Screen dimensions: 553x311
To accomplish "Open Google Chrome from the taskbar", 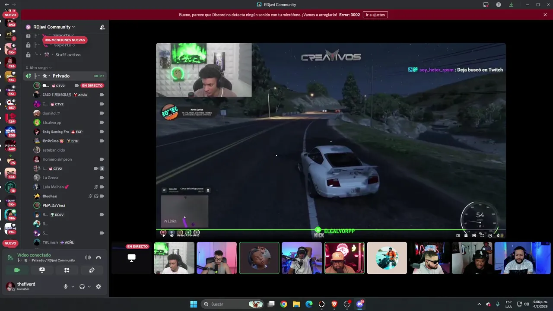I will pyautogui.click(x=283, y=304).
